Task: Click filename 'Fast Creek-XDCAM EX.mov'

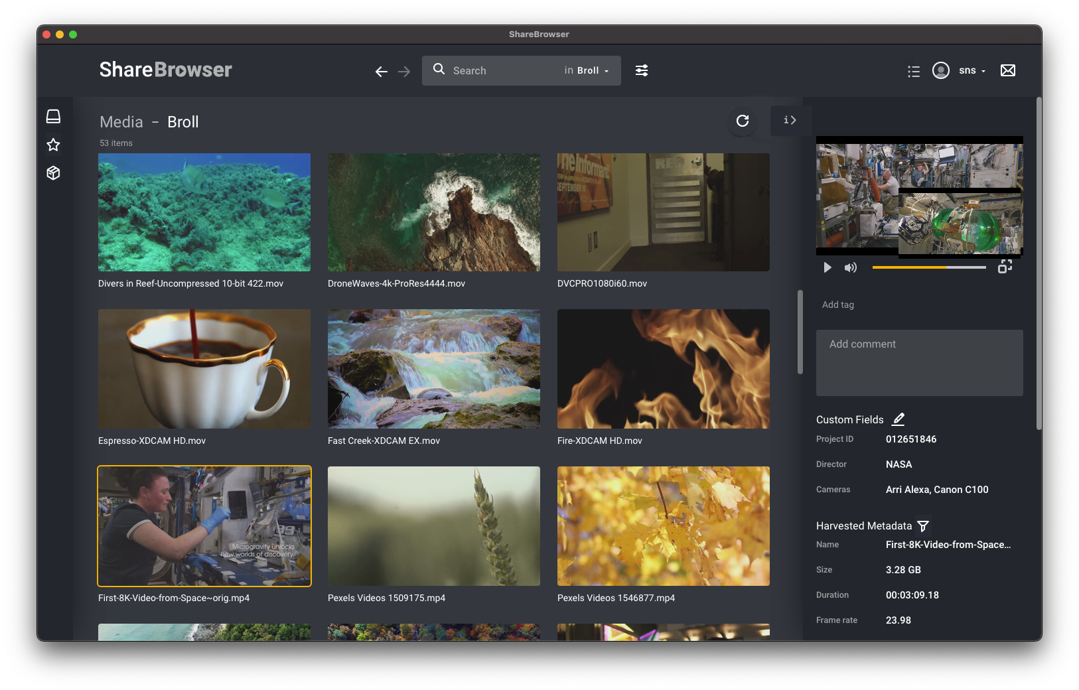Action: pos(384,441)
